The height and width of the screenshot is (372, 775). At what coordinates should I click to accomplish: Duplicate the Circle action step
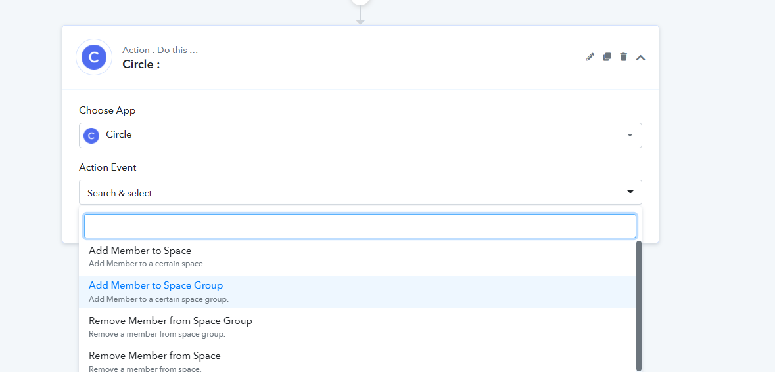(x=607, y=56)
